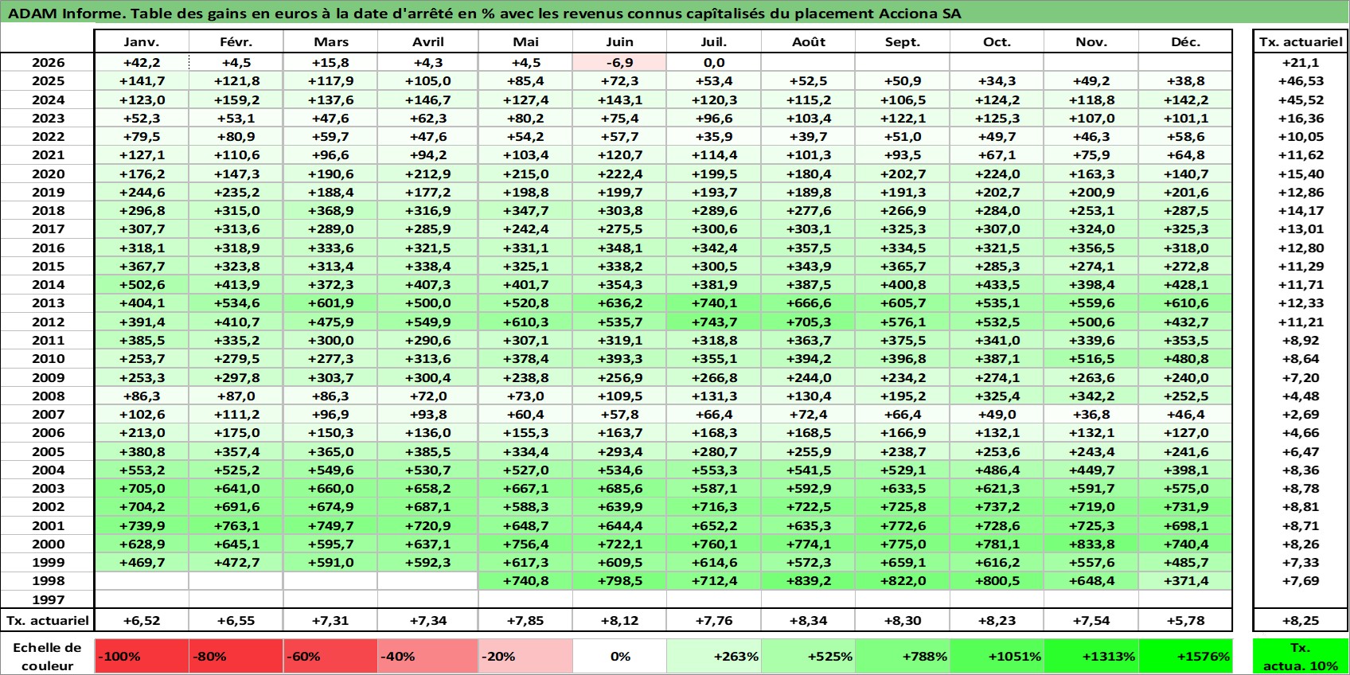Click the +6,52 actuarial rate under Janv.
The height and width of the screenshot is (675, 1350).
[142, 620]
